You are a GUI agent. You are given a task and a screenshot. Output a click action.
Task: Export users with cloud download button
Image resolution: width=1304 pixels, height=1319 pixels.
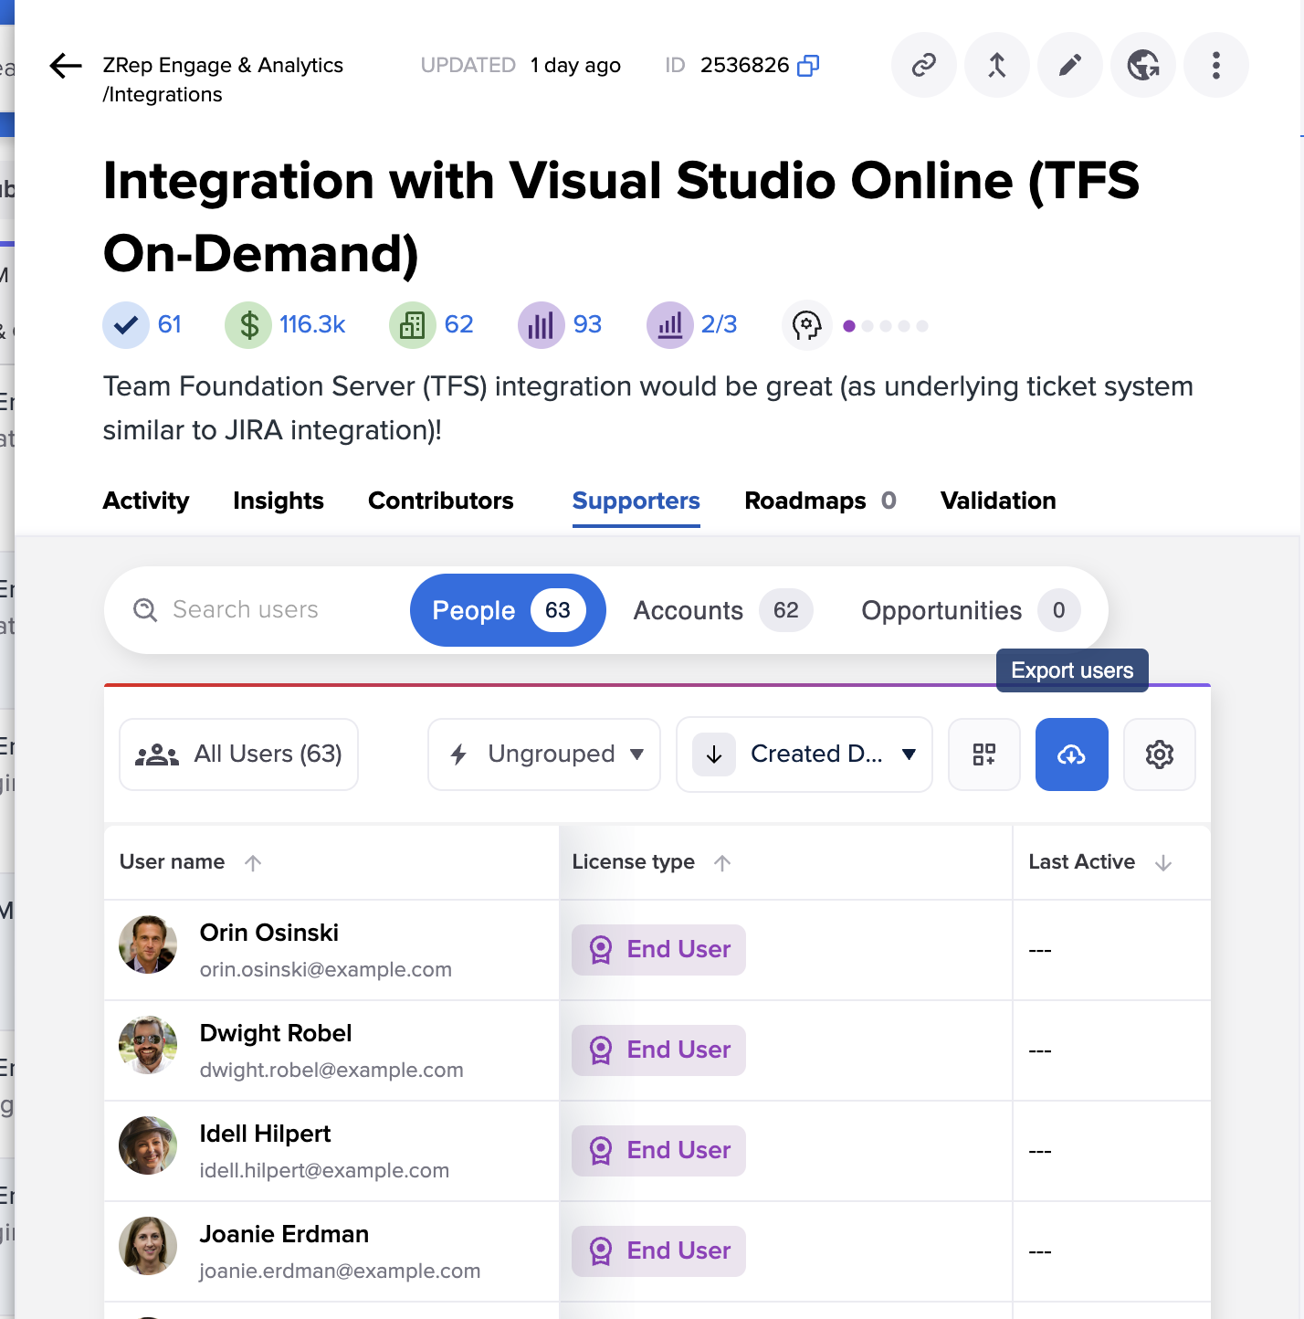click(1072, 754)
